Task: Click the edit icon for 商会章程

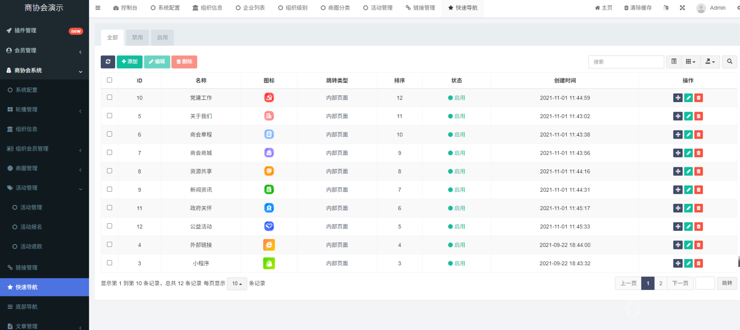Action: coord(689,134)
